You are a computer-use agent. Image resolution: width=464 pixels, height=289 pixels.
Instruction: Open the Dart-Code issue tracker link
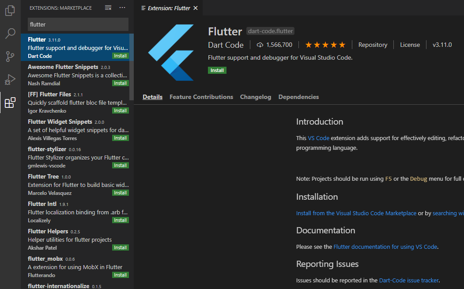pos(409,280)
